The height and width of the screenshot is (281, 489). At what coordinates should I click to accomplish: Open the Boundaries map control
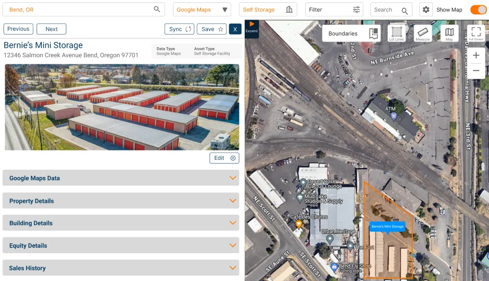point(351,34)
